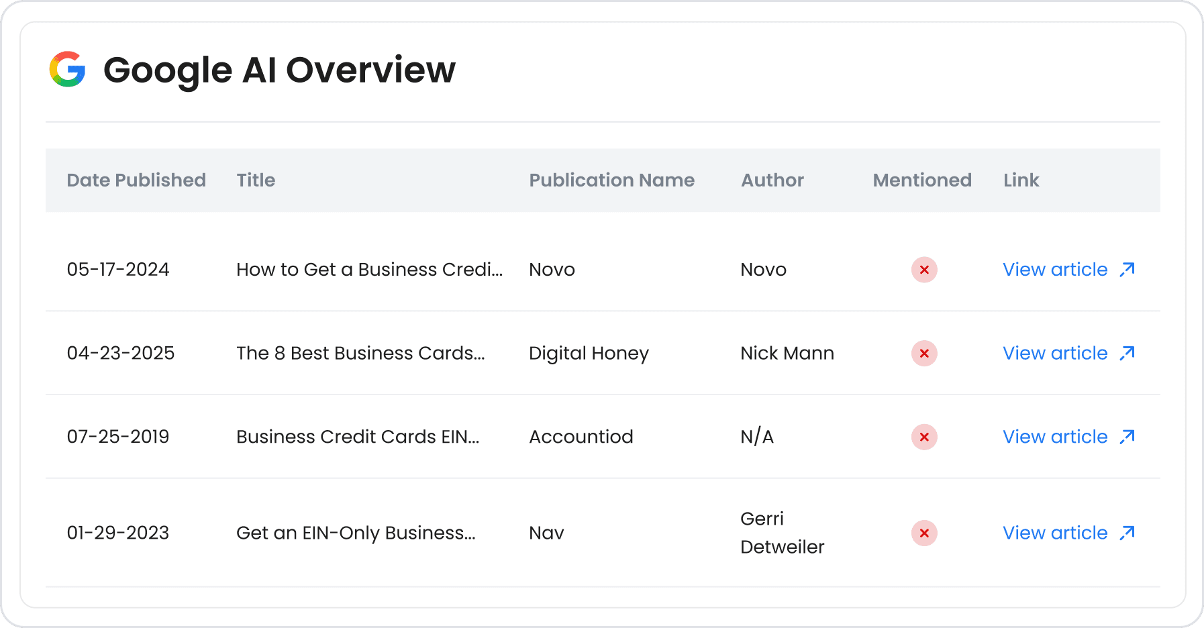The image size is (1204, 628).
Task: Click title 'Business Credit Cards EIN...'
Action: tap(358, 437)
